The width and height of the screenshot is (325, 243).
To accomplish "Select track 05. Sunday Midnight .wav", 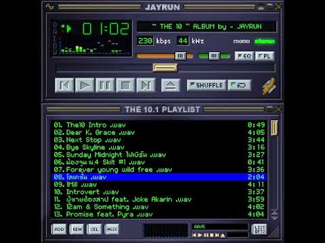I will (x=159, y=155).
